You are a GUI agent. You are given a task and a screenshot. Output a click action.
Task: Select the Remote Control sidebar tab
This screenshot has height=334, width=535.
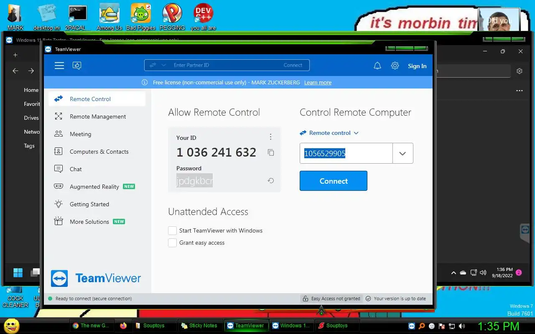[97, 99]
